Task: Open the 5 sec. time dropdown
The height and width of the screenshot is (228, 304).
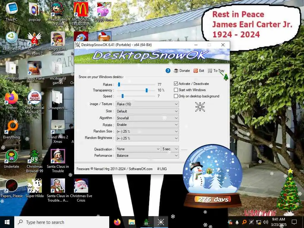Action: pos(170,149)
